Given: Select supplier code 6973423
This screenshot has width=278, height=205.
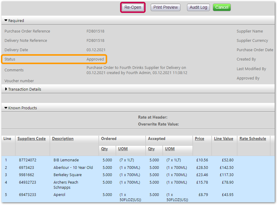Looking at the screenshot, I should point(26,167).
